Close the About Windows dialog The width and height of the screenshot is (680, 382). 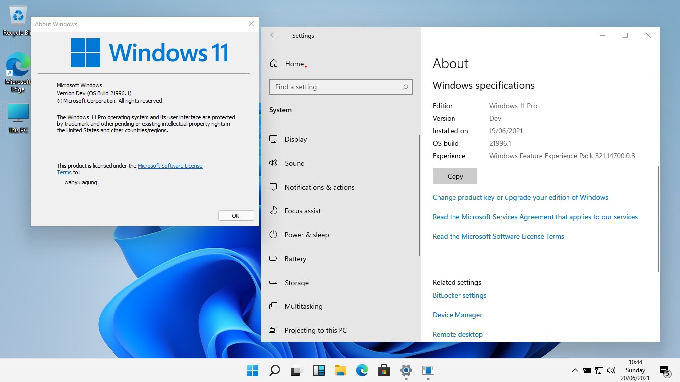[251, 24]
